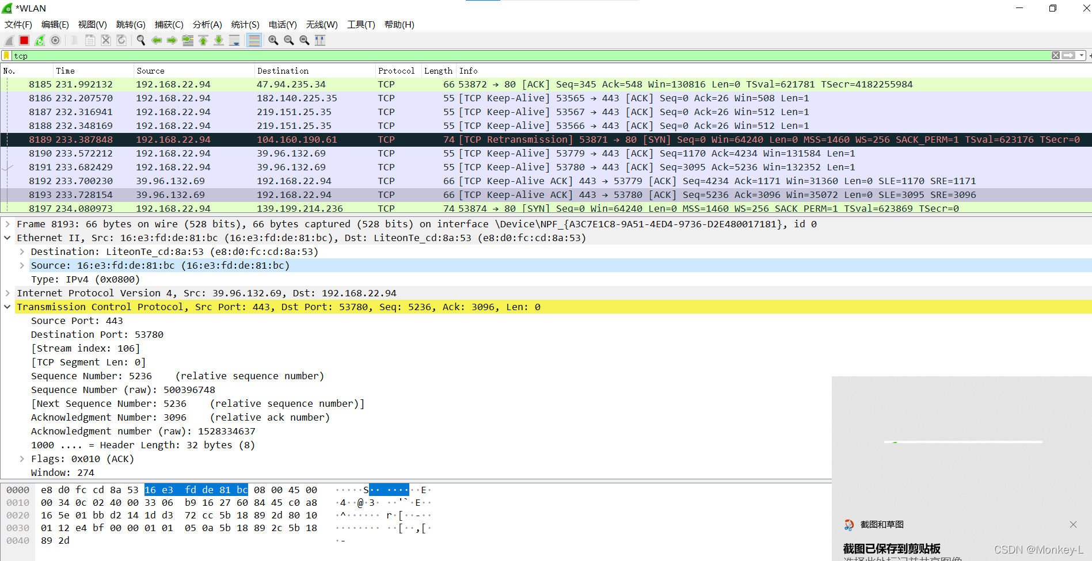
Task: Stop the running capture with red square
Action: (24, 40)
